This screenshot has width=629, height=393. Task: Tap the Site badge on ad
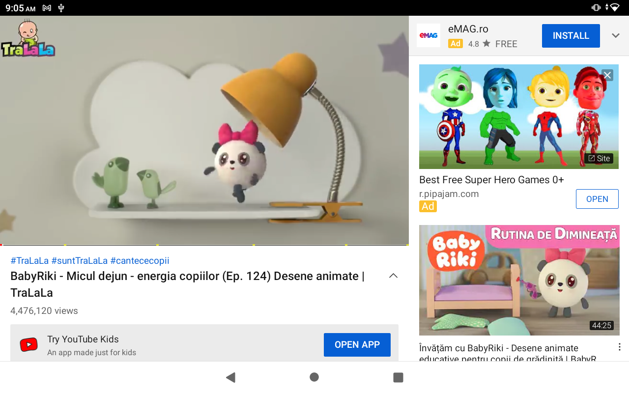click(599, 158)
